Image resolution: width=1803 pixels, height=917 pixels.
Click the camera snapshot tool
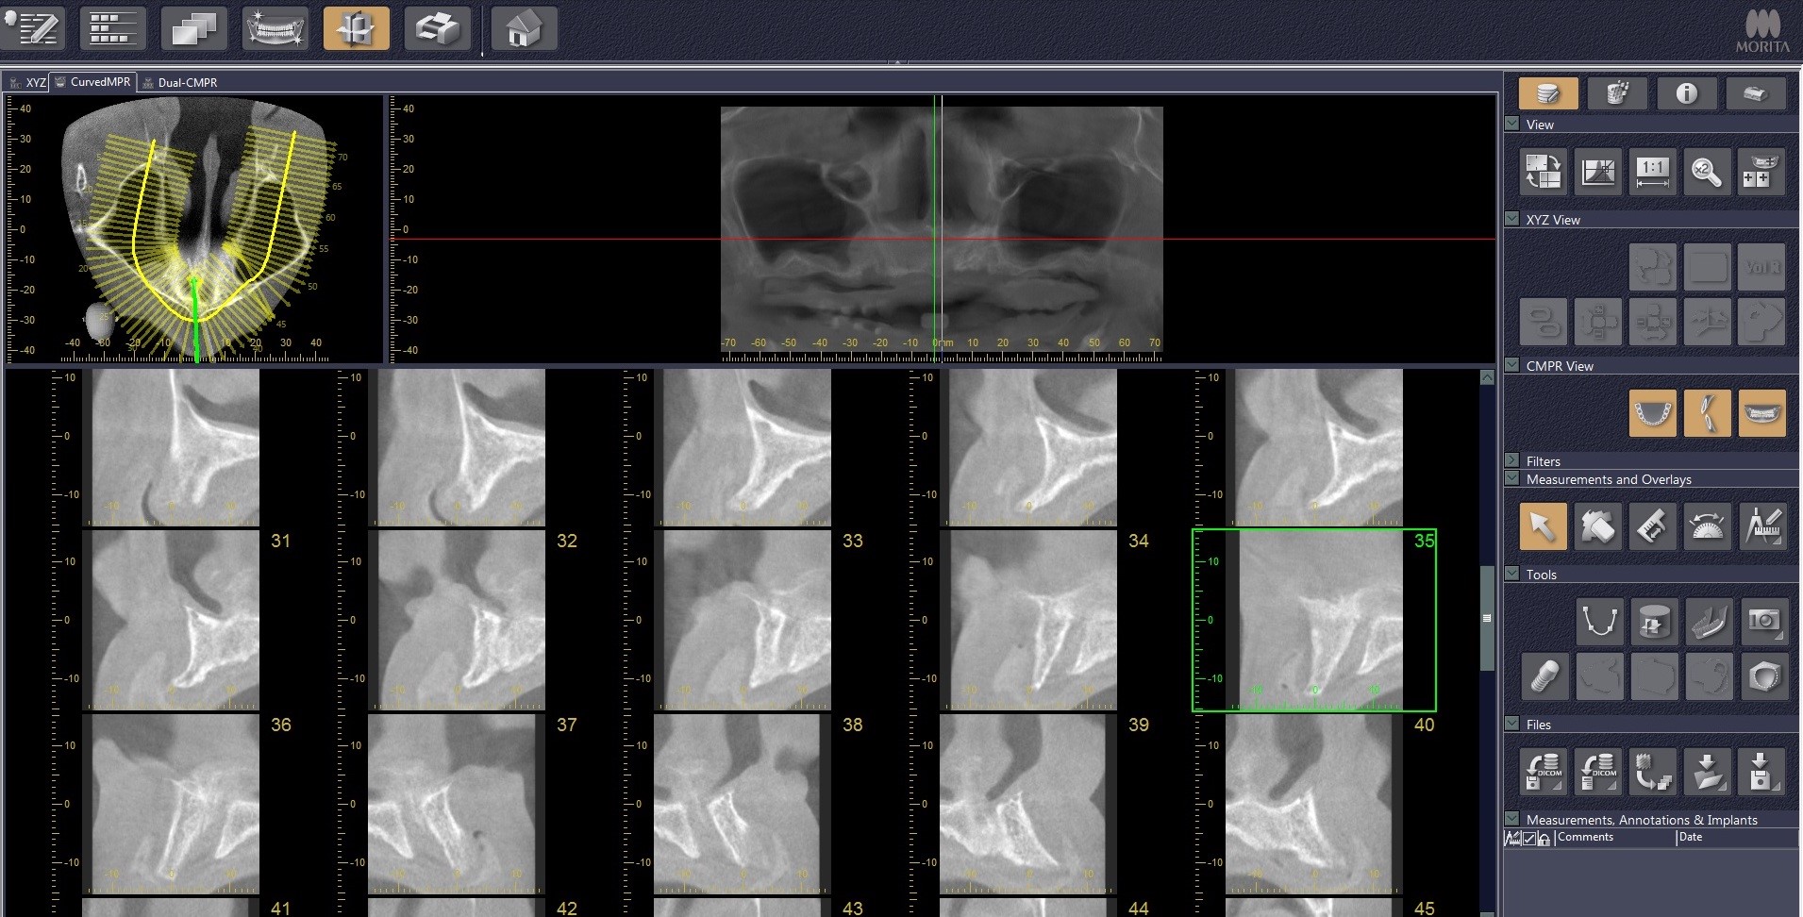point(1762,621)
